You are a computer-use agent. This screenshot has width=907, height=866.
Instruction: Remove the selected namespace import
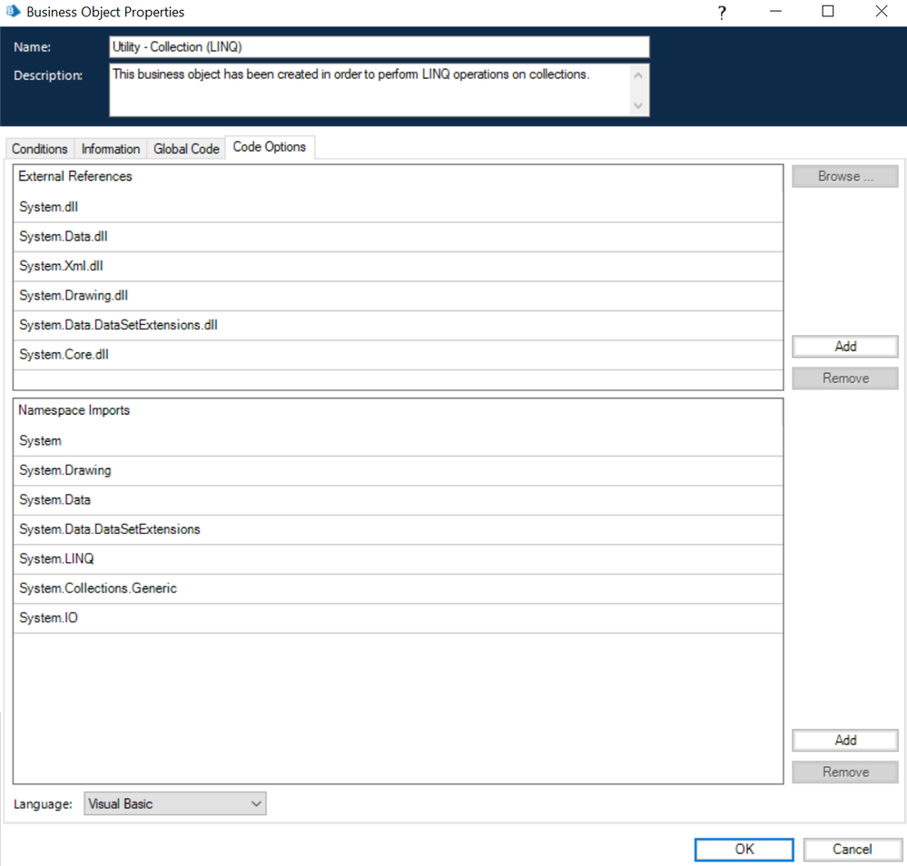pyautogui.click(x=844, y=773)
